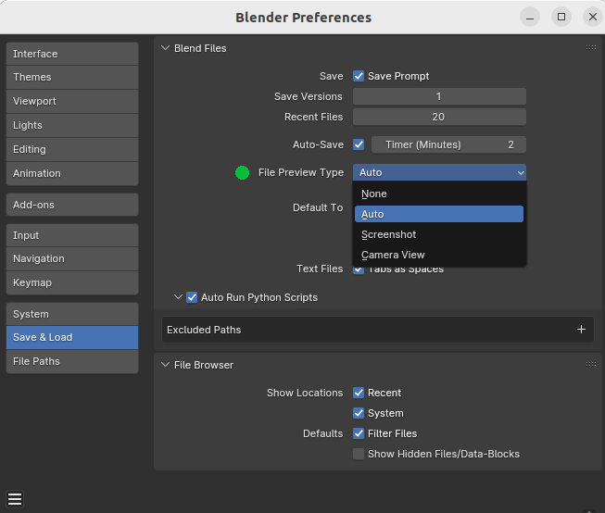Click the Recent Files number field
The width and height of the screenshot is (605, 513).
point(439,117)
